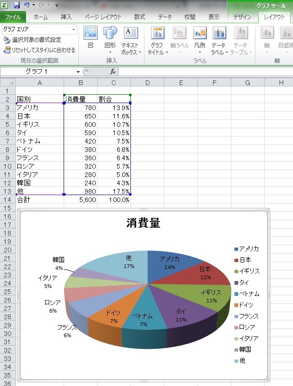This screenshot has width=293, height=386.
Task: Click the fx insert function icon
Action: (x=113, y=72)
